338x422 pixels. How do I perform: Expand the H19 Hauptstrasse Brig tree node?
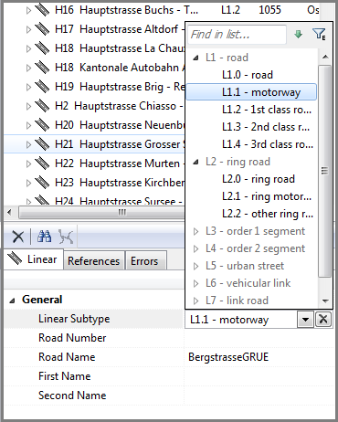[28, 87]
